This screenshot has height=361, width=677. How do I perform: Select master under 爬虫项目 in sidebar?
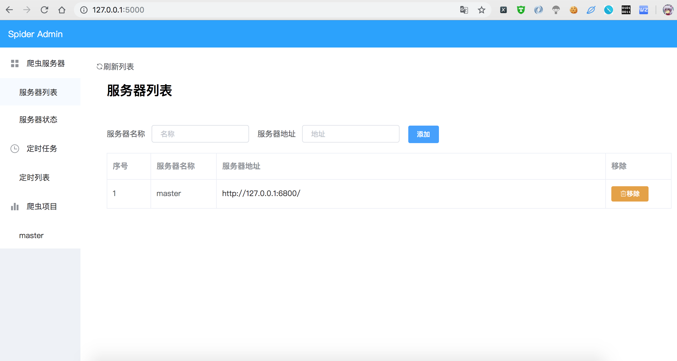coord(31,235)
